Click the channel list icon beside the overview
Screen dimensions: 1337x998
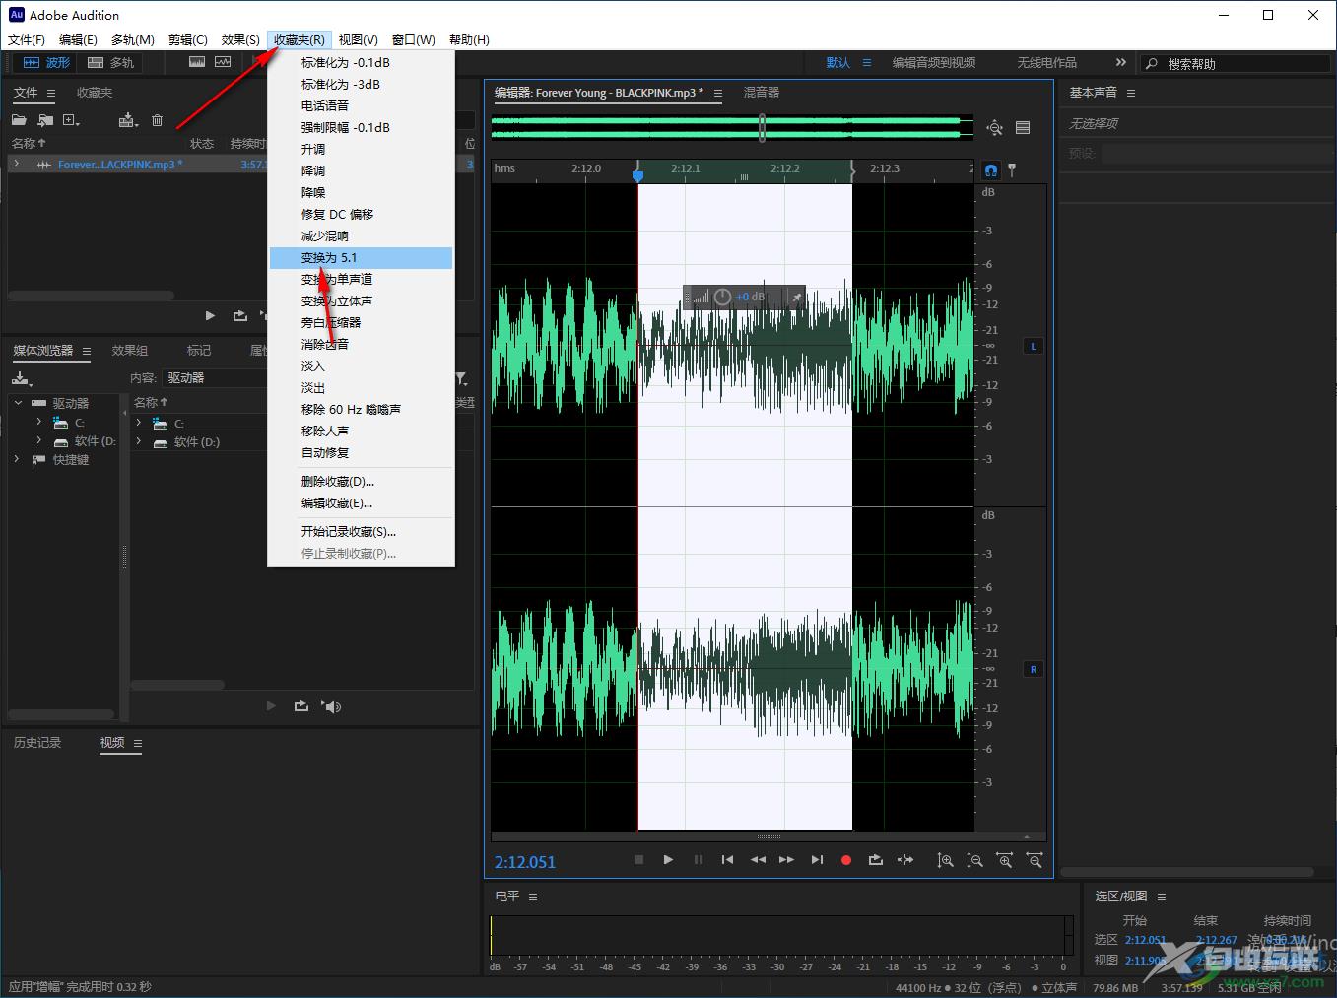(1023, 127)
